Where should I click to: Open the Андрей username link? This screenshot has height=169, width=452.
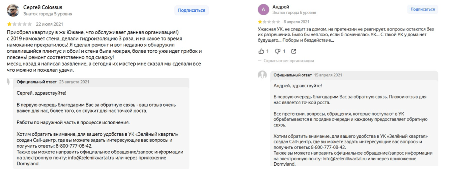coord(281,7)
